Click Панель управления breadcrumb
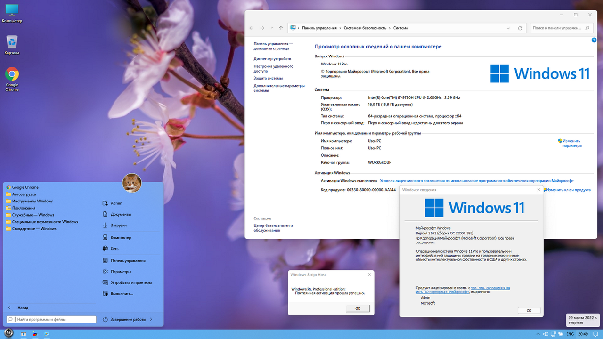Screen dimensions: 603x339 pos(319,28)
